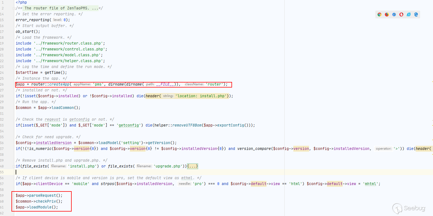Click the {...} folded code placeholder
The image size is (433, 216).
[193, 166]
